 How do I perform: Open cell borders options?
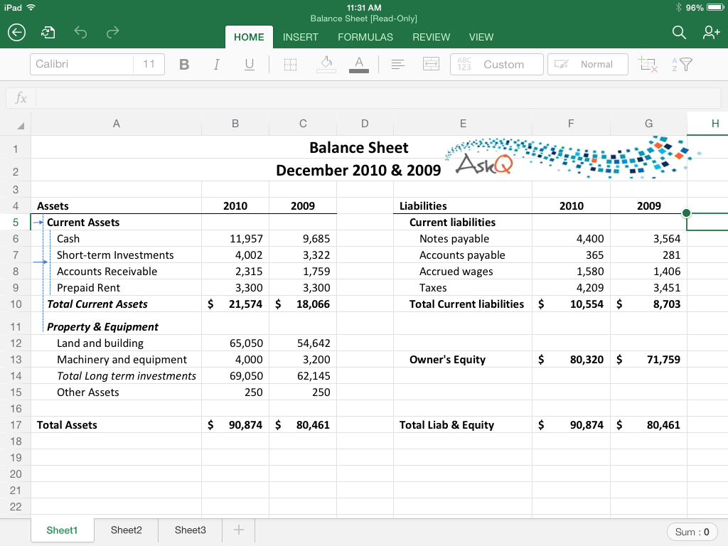coord(290,65)
